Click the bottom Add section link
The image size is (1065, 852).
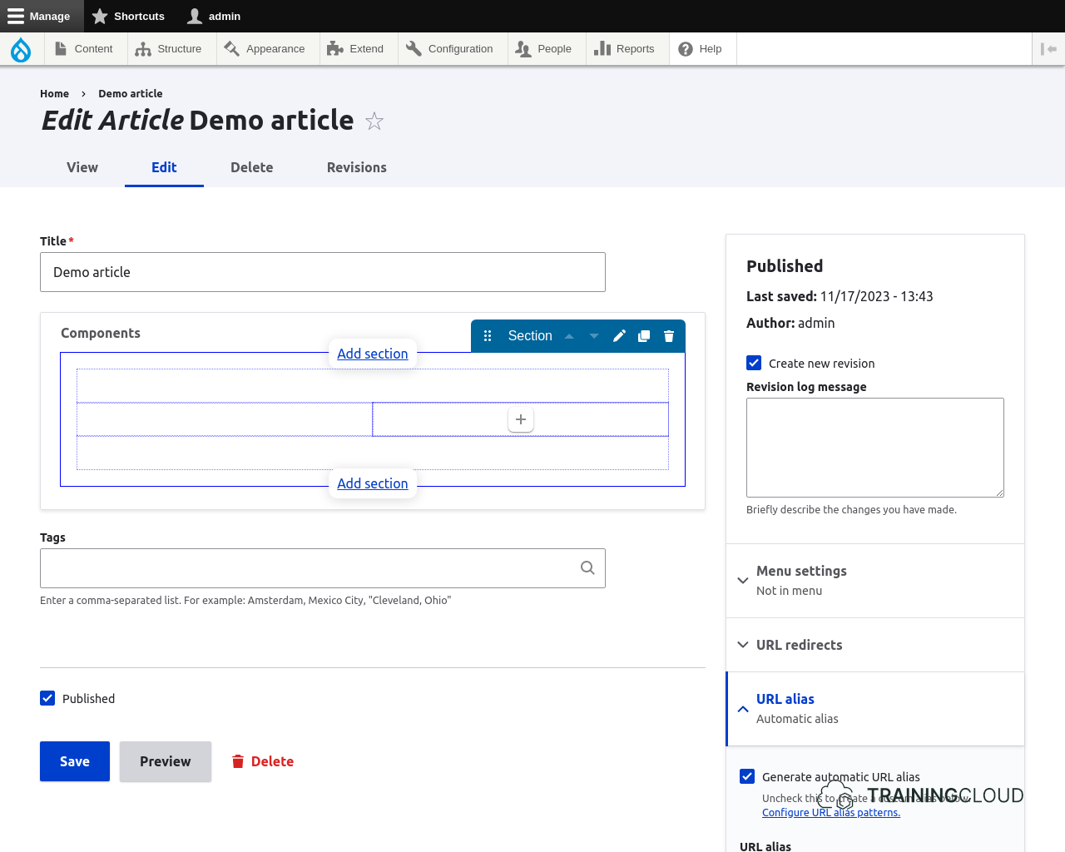click(373, 483)
